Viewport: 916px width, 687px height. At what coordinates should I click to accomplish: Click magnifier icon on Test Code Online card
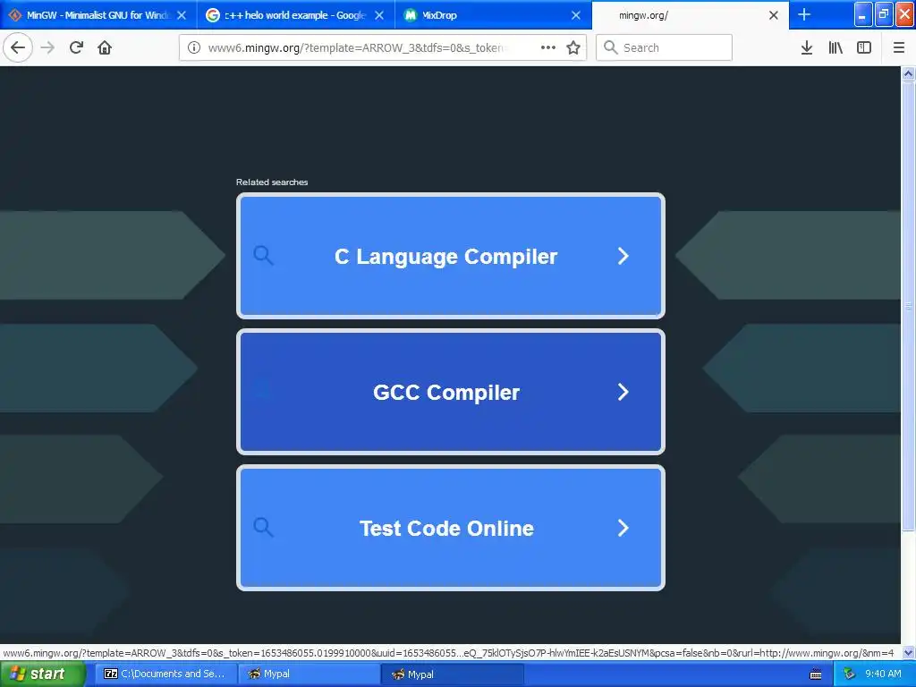[x=264, y=528]
